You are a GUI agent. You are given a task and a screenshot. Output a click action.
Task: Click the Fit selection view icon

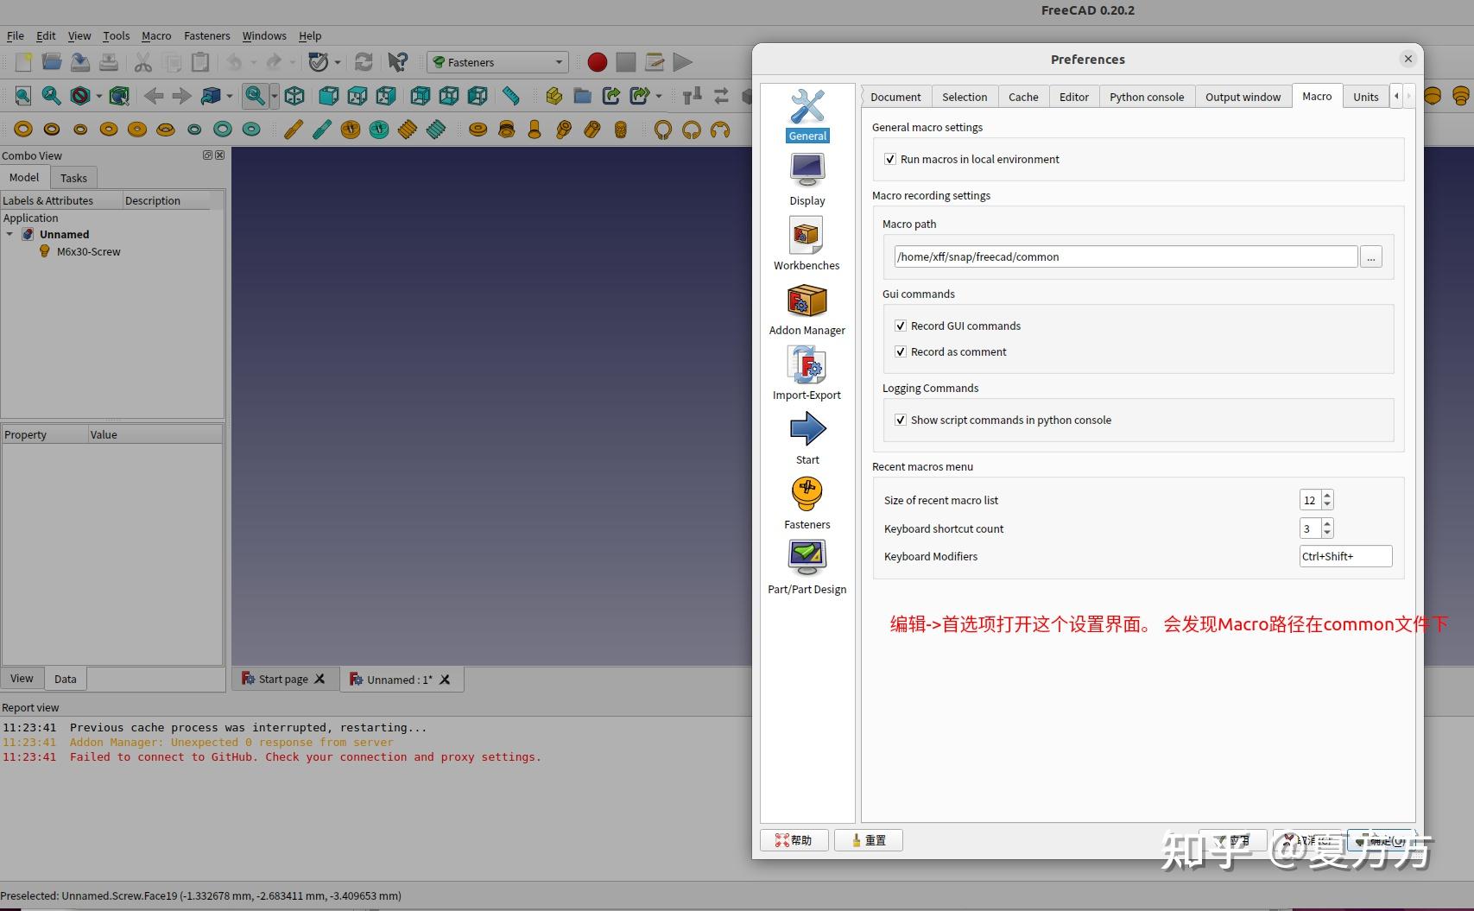(x=52, y=96)
